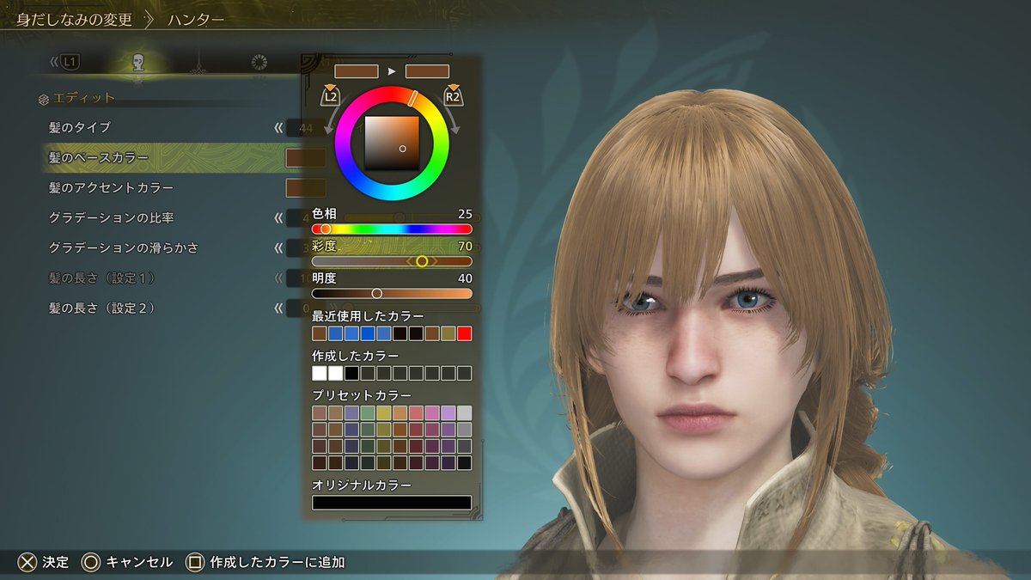Click the 彩度 saturation slider handle
1031x580 pixels.
[x=422, y=261]
